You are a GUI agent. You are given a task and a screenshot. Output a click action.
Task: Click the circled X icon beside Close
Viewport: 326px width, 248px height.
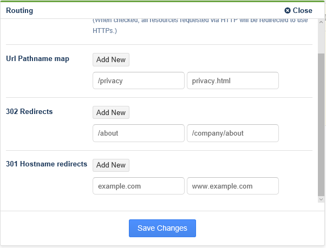288,10
